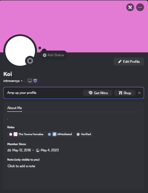
Task: Open the three-dots more options menu
Action: [x=140, y=7]
